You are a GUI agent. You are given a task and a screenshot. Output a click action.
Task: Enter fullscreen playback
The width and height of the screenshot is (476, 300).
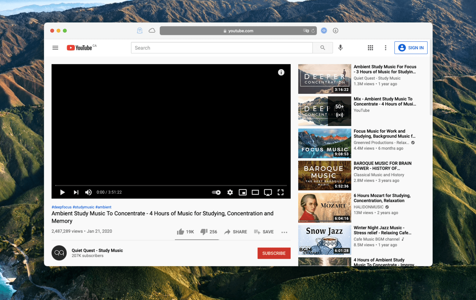pos(280,192)
